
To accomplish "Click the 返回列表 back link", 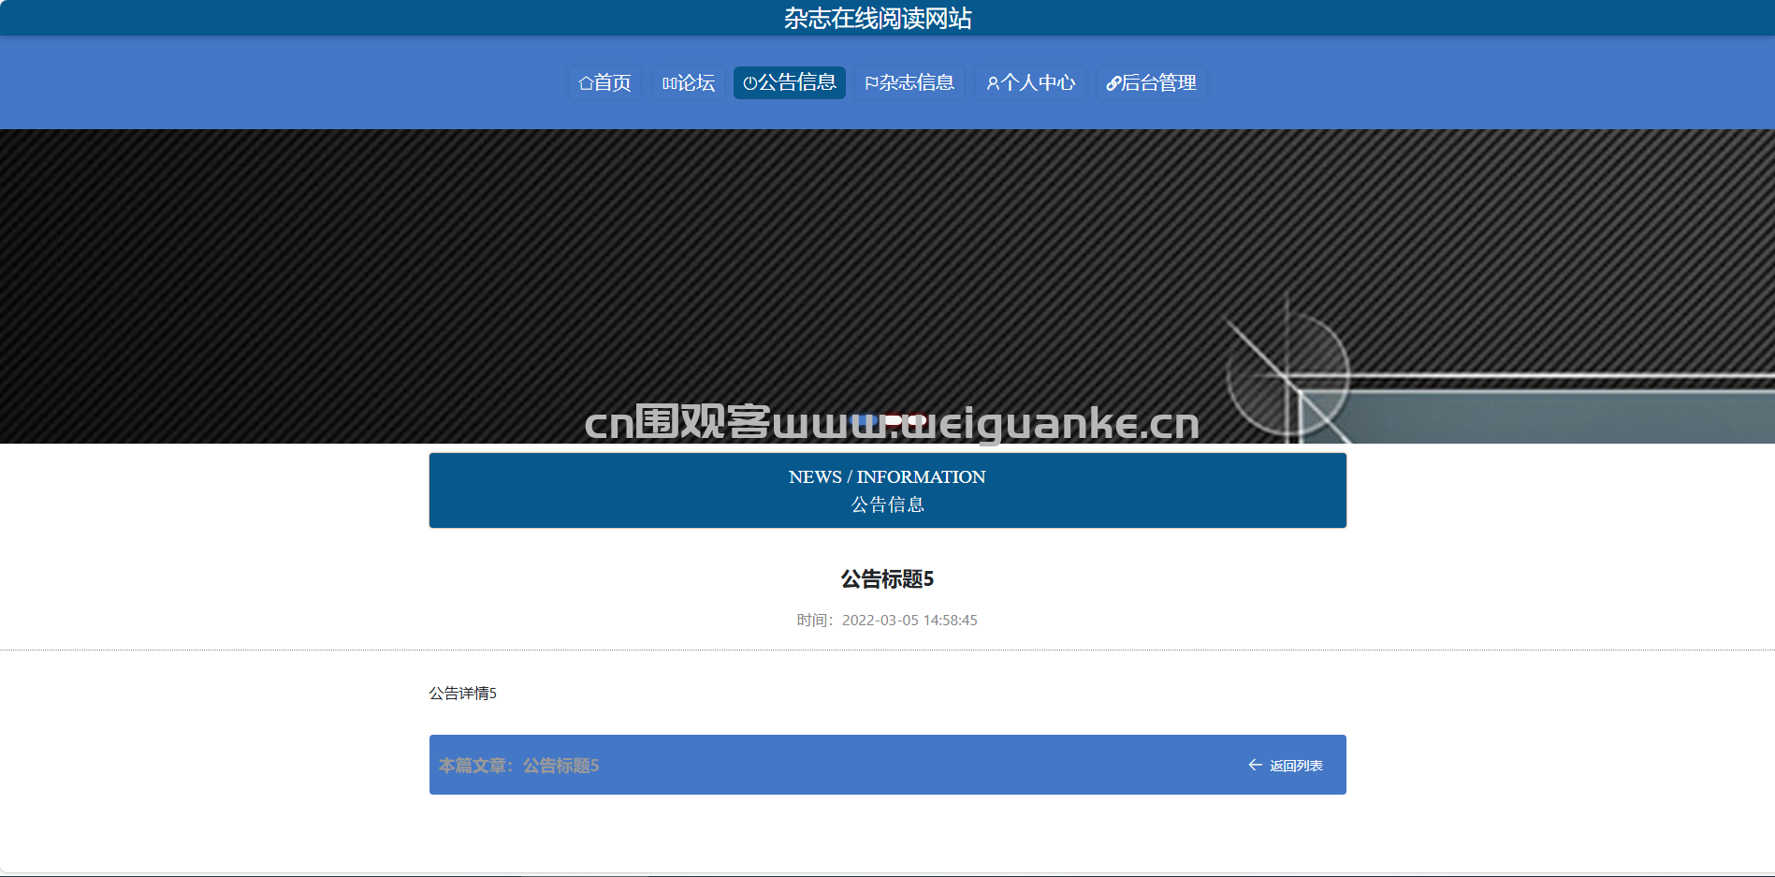I will tap(1296, 766).
